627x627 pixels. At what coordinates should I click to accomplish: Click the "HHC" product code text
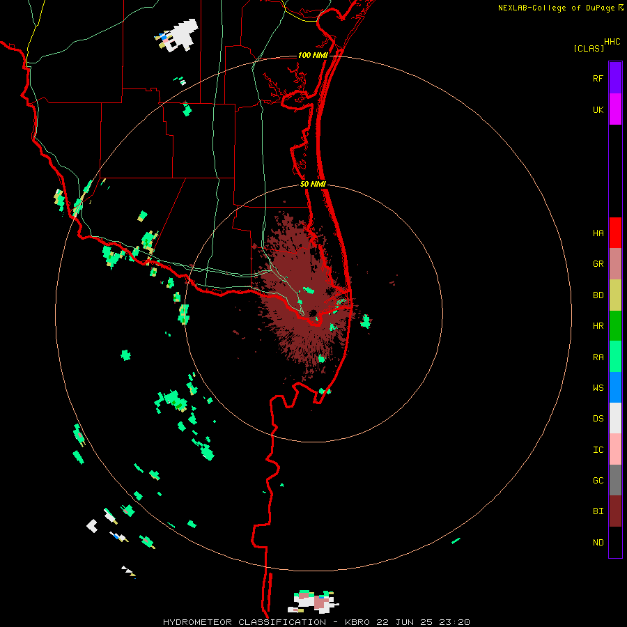click(612, 42)
